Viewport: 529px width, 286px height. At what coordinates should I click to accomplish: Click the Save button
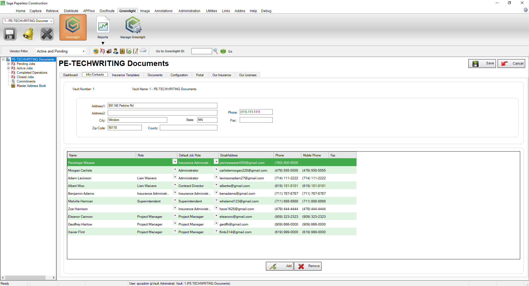pos(482,64)
